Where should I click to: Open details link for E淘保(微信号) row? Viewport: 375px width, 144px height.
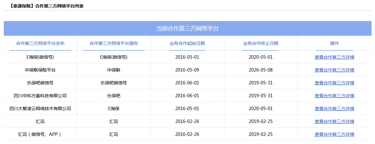(334, 57)
